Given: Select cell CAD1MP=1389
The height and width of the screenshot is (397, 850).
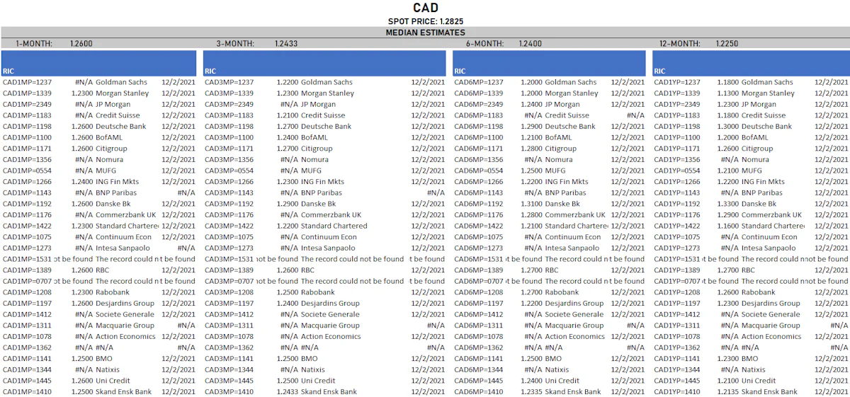Looking at the screenshot, I should coord(28,270).
